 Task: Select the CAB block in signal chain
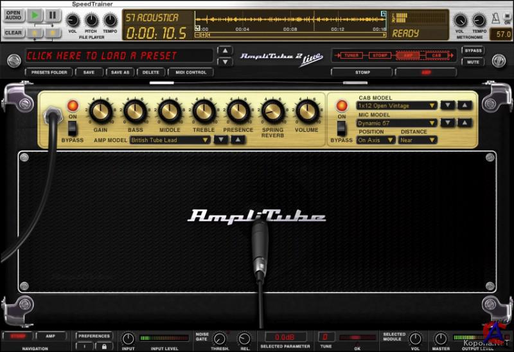click(437, 56)
